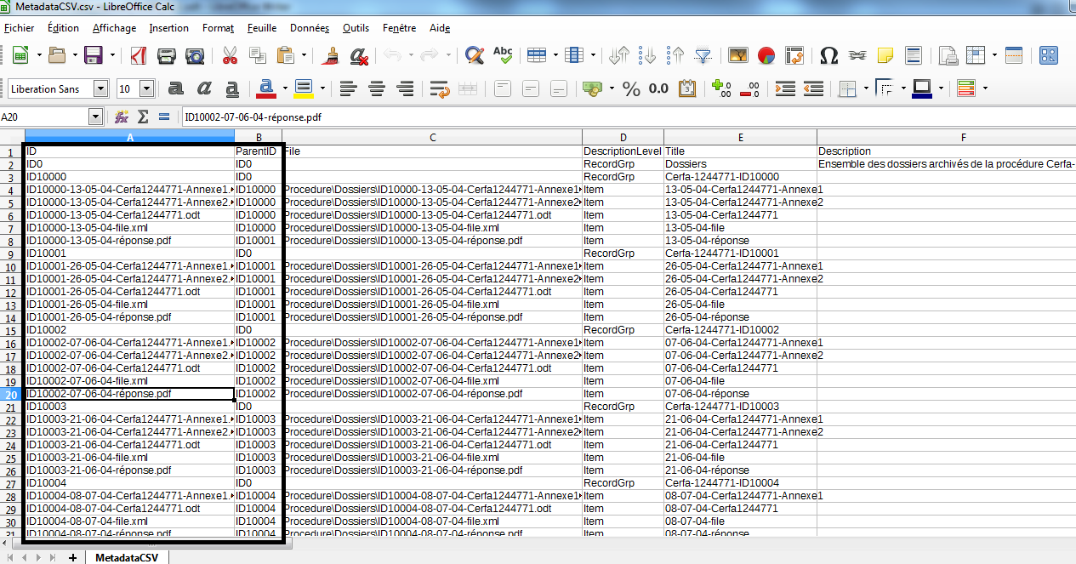Image resolution: width=1076 pixels, height=564 pixels.
Task: Open the Liberation Sans font dropdown
Action: tap(100, 88)
